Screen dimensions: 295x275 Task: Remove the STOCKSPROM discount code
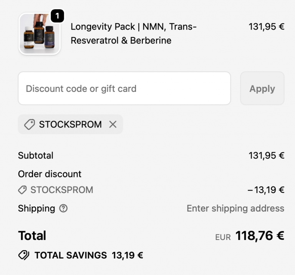[x=113, y=125]
